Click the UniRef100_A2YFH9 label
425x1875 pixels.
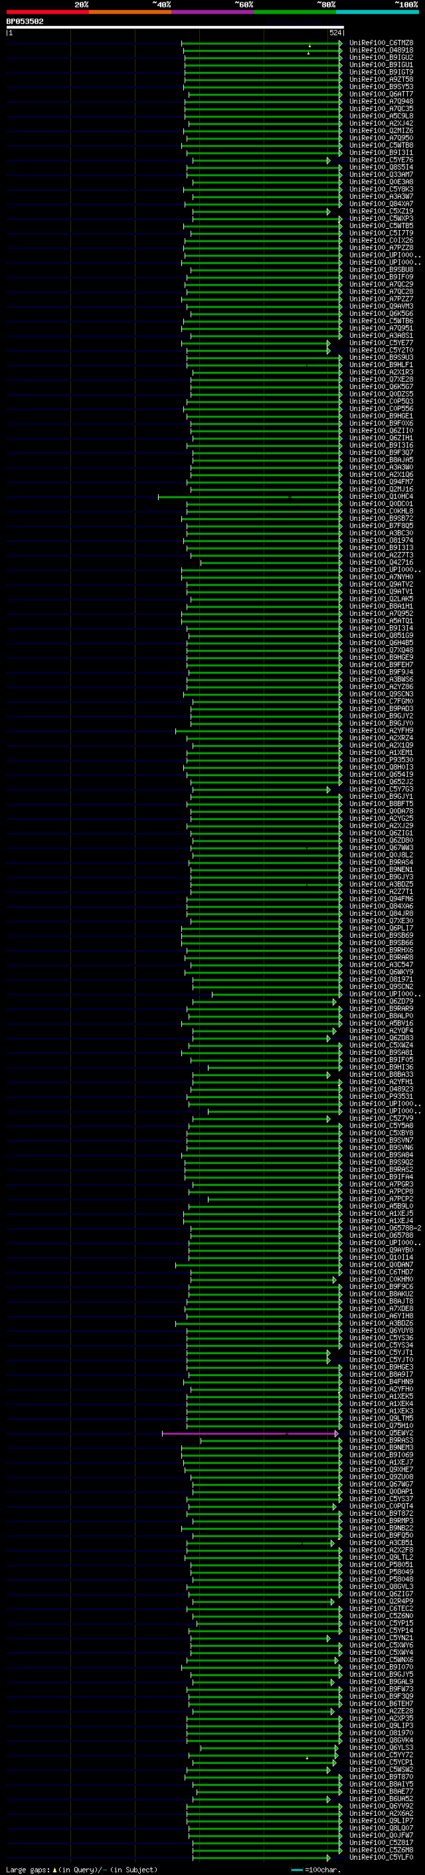[x=381, y=731]
